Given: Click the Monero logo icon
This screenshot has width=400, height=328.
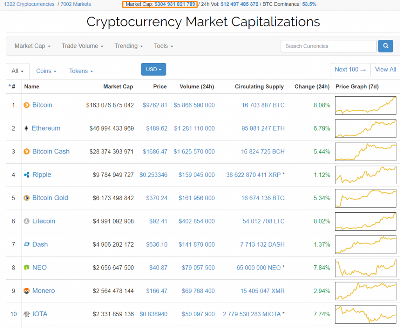Looking at the screenshot, I should pyautogui.click(x=27, y=291).
